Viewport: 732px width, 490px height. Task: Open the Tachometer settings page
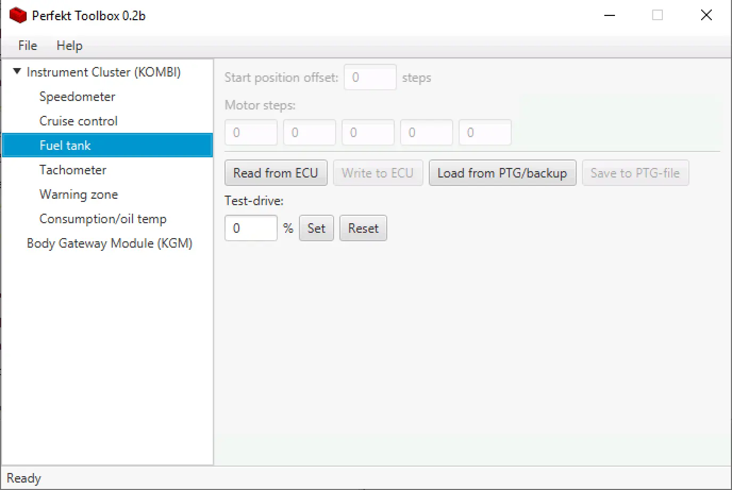[x=73, y=170]
